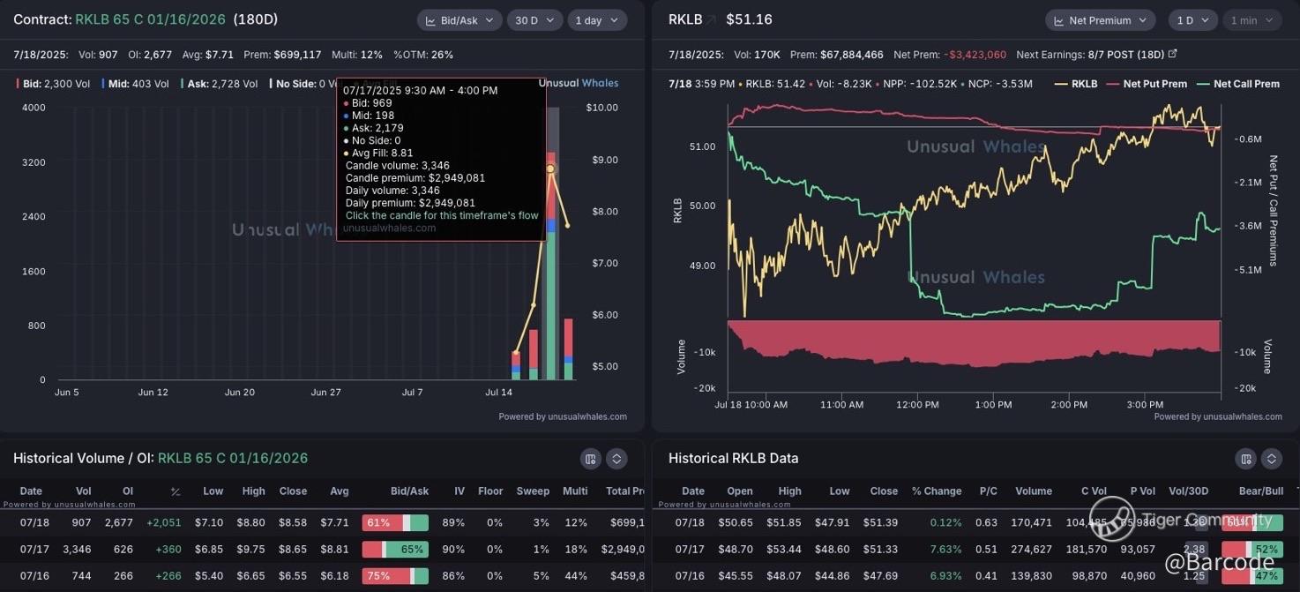
Task: Open the Bid/Ask chart type dropdown
Action: coord(459,20)
